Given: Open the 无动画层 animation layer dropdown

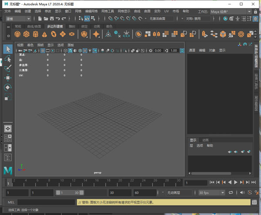Looking at the screenshot, I should pyautogui.click(x=179, y=193).
